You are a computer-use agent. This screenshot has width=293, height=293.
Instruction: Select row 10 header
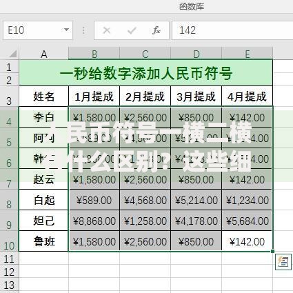[x=9, y=241]
